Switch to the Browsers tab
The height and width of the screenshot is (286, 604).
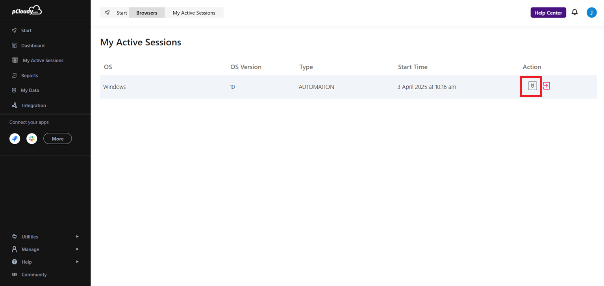click(x=146, y=13)
